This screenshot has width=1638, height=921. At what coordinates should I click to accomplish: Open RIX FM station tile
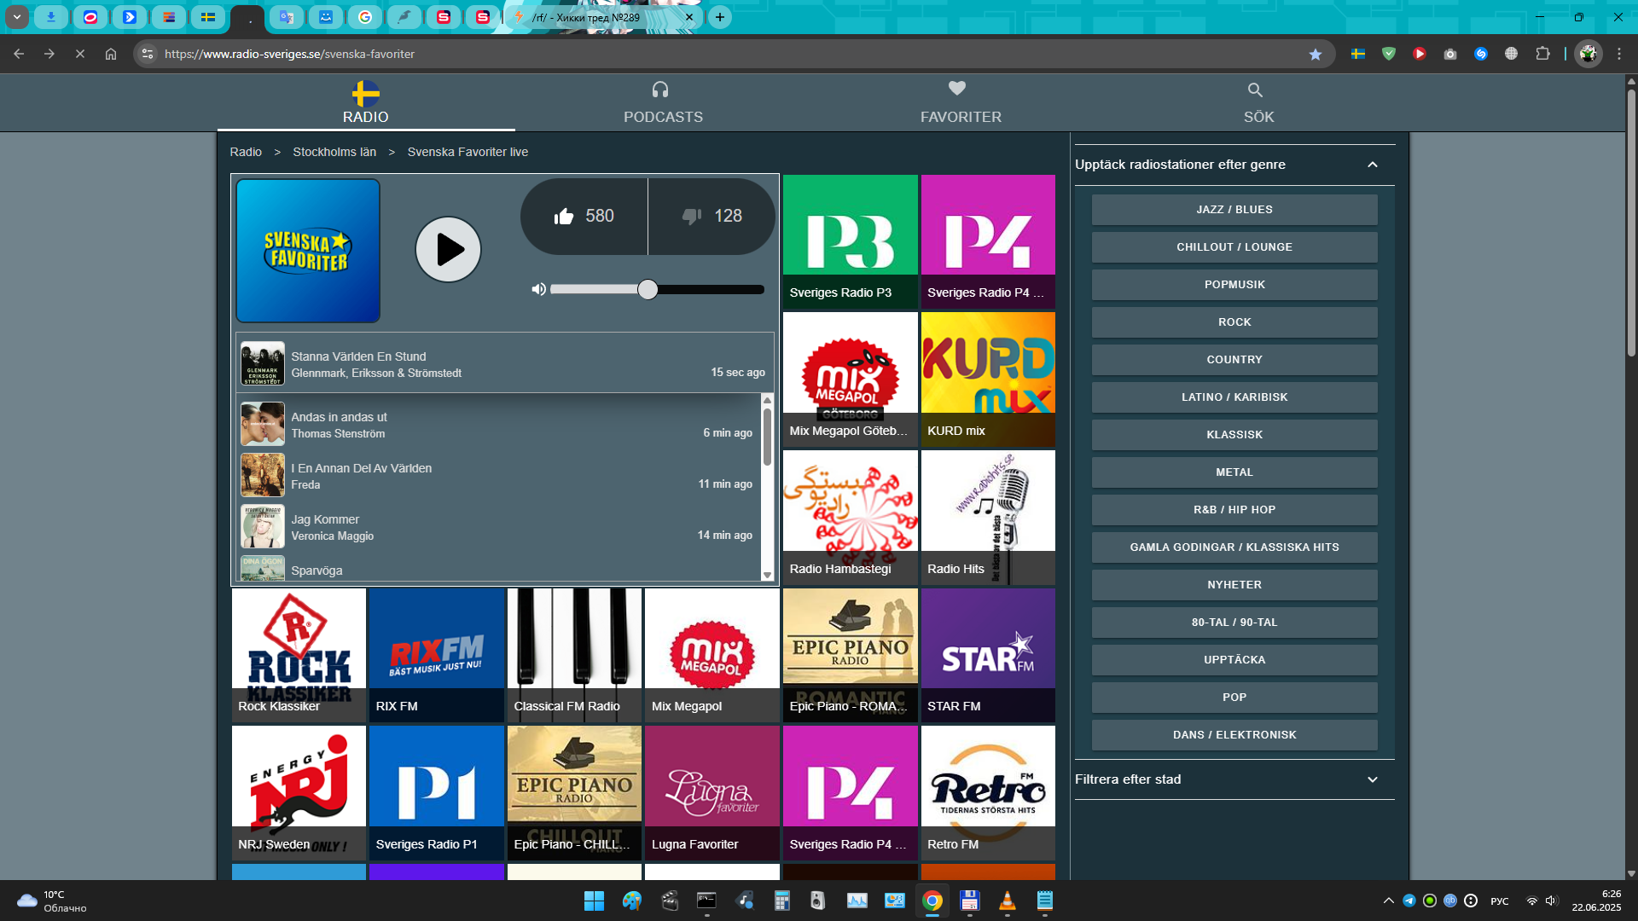[437, 655]
